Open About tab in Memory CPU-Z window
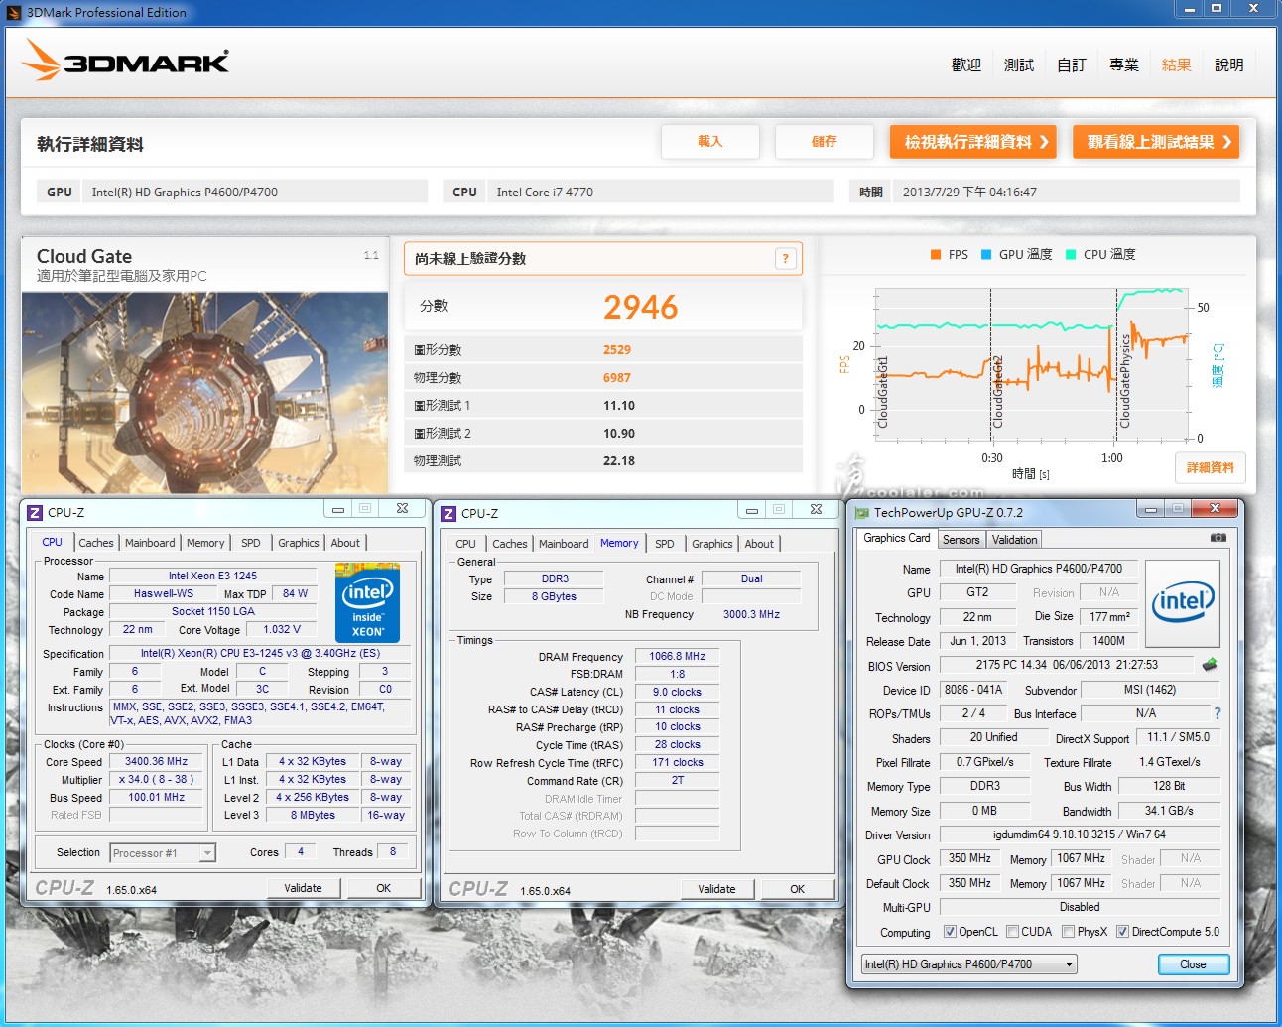Viewport: 1282px width, 1027px height. pos(759,544)
